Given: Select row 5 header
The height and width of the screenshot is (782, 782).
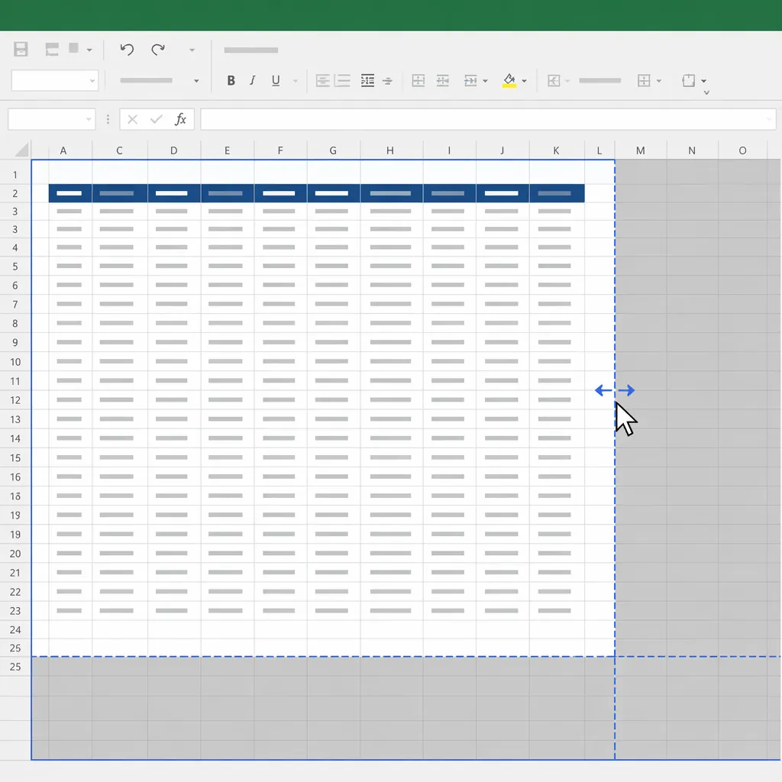Looking at the screenshot, I should pos(15,267).
